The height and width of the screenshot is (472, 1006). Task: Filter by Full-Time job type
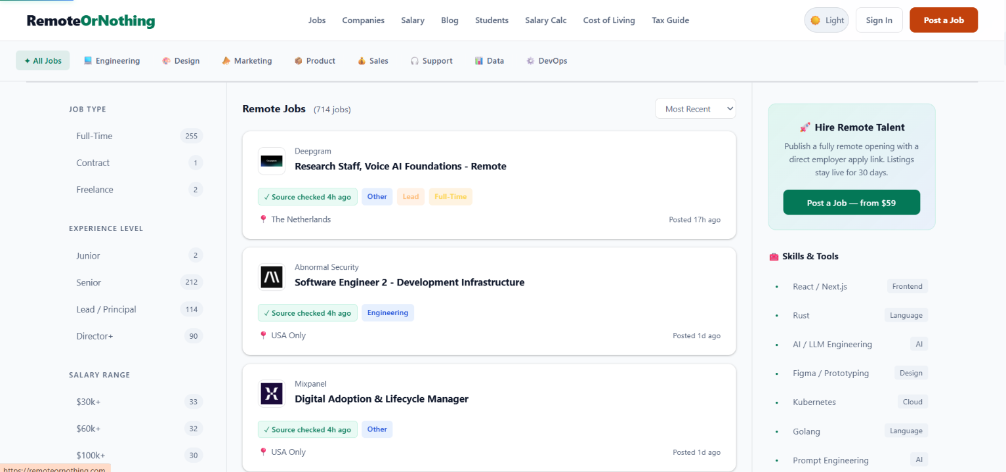point(136,136)
